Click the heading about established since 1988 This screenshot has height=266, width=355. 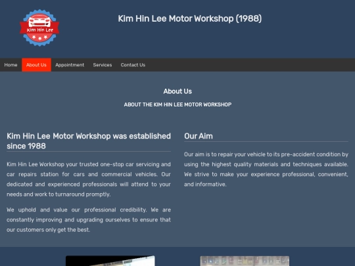(89, 141)
